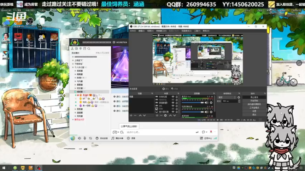Toggle lock on LOL source
Viewport: 305px width, 171px height.
coord(177,106)
